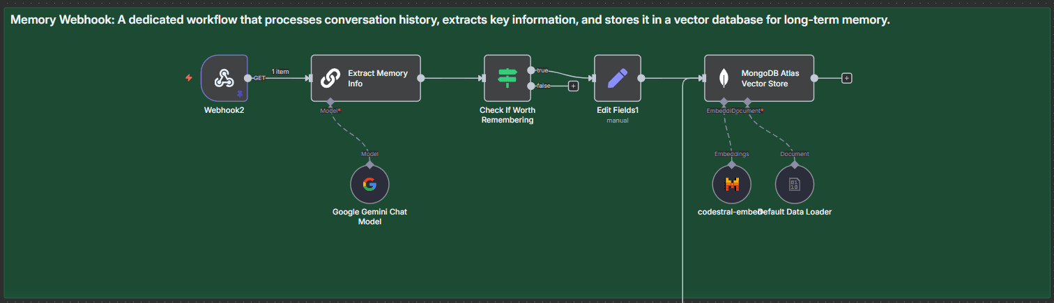The height and width of the screenshot is (303, 1054).
Task: Click the false output handle of the If node
Action: tap(532, 86)
